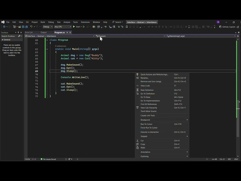241x181 pixels.
Task: Expand the Breakpoint submenu
Action: [162, 120]
